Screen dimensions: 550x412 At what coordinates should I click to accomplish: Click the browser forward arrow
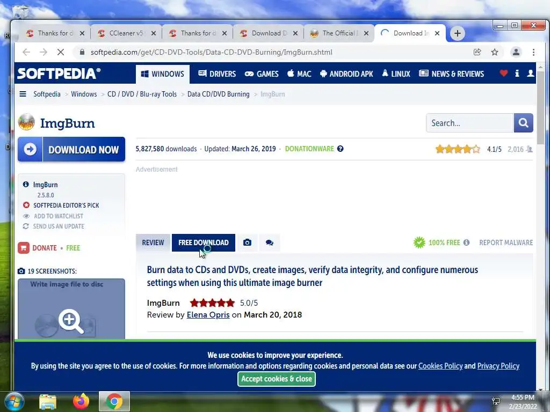click(44, 52)
